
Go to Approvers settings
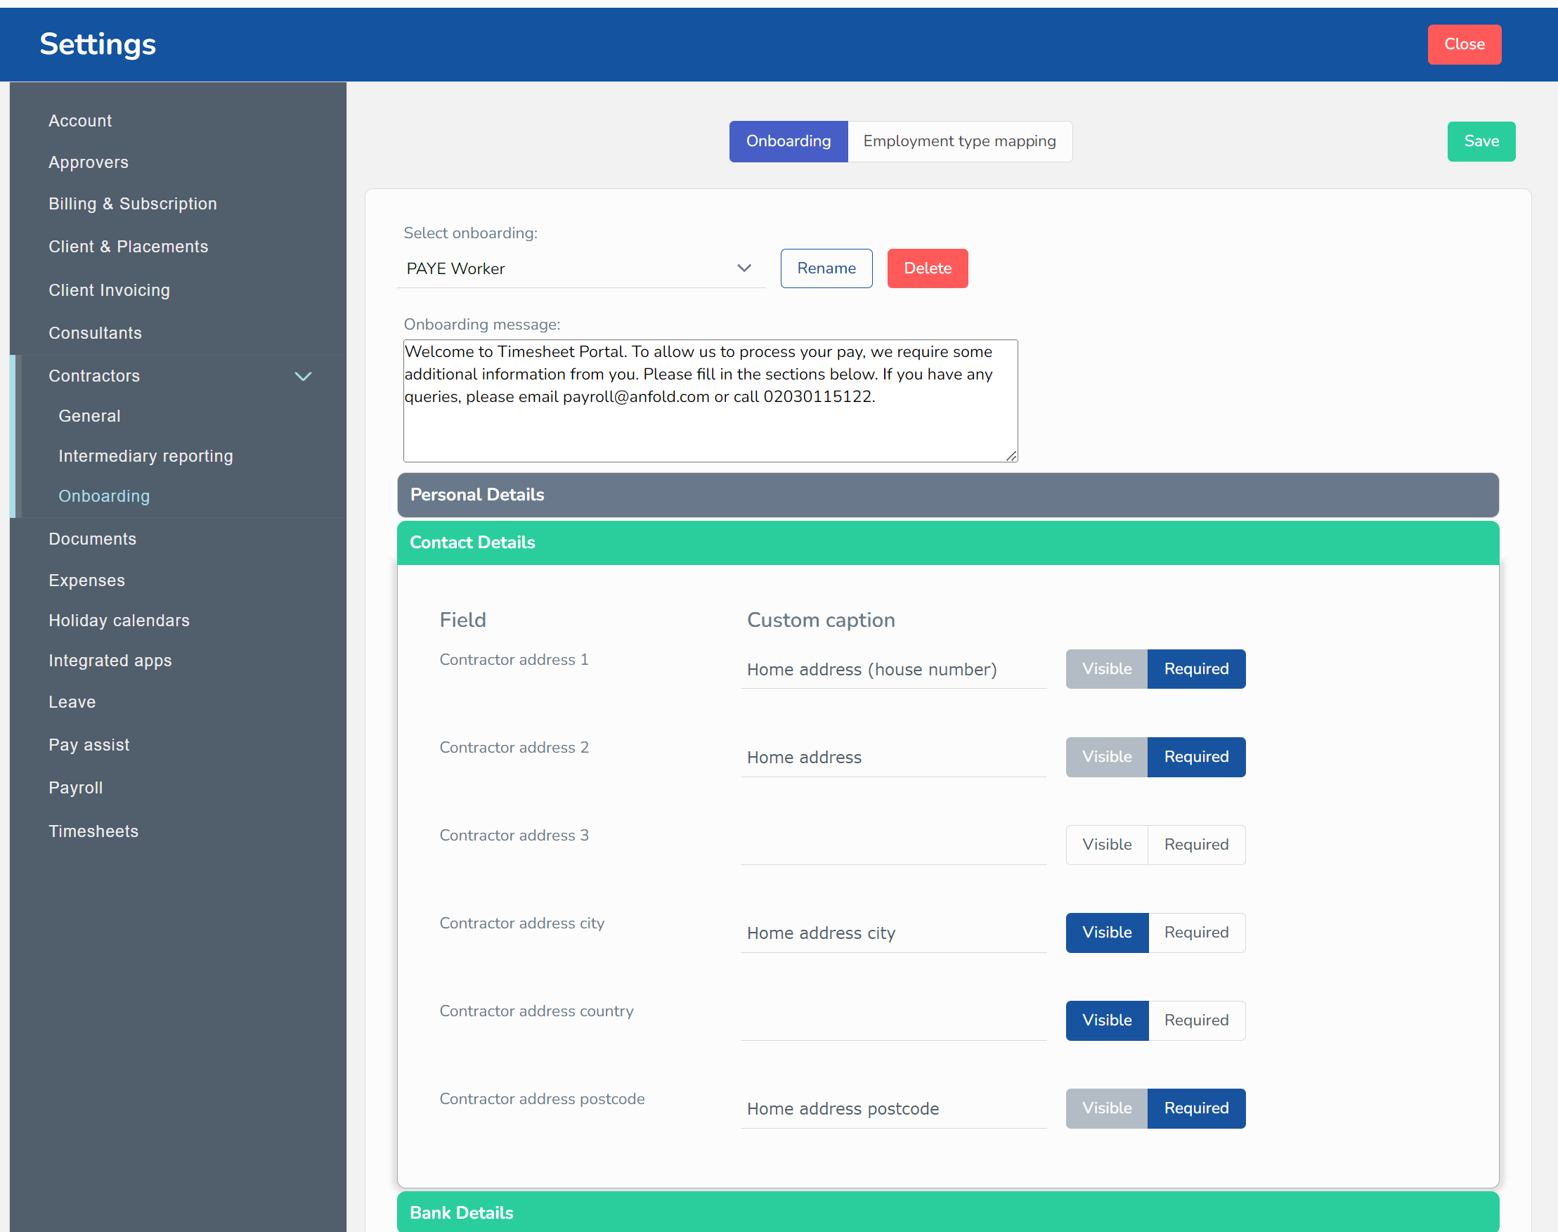[x=88, y=162]
